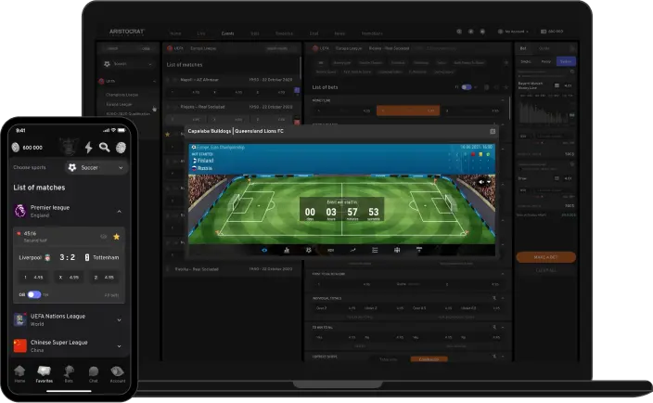Tap the Tottenham club crest on phone
Viewport: 653px width, 403px height.
point(87,257)
